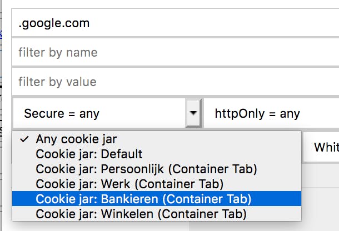Viewport: 339px width, 231px height.
Task: Select the highlighted Bankieren cookie jar
Action: coord(143,198)
